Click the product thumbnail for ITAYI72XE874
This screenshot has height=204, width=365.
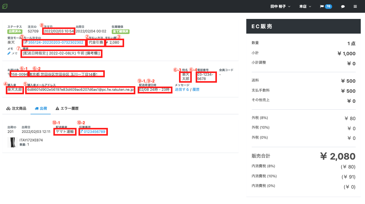pyautogui.click(x=12, y=142)
